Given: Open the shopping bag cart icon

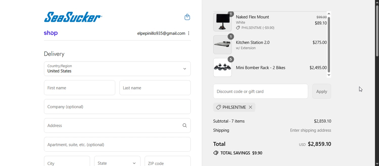Looking at the screenshot, I should click(x=187, y=17).
